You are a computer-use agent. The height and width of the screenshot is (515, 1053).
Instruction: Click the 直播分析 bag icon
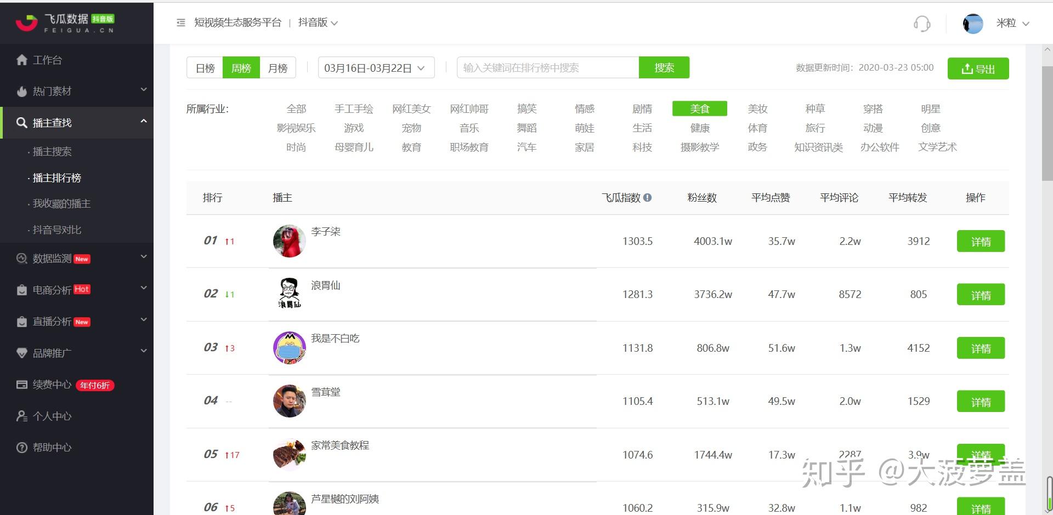[22, 322]
